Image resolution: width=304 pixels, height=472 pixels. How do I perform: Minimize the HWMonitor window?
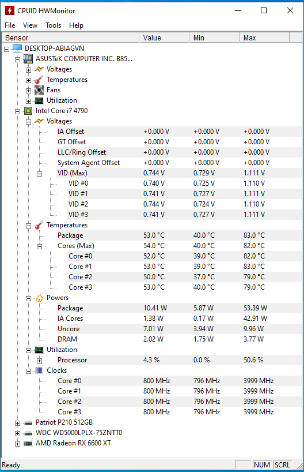point(238,10)
